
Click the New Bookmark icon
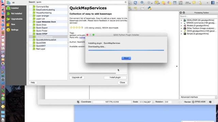200,3
